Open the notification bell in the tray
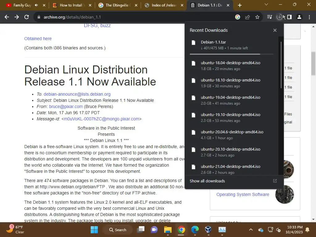The height and width of the screenshot is (237, 316). (308, 230)
